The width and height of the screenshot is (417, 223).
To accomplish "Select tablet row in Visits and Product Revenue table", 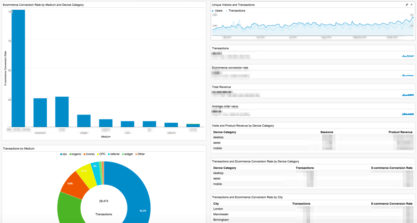I will click(x=313, y=143).
